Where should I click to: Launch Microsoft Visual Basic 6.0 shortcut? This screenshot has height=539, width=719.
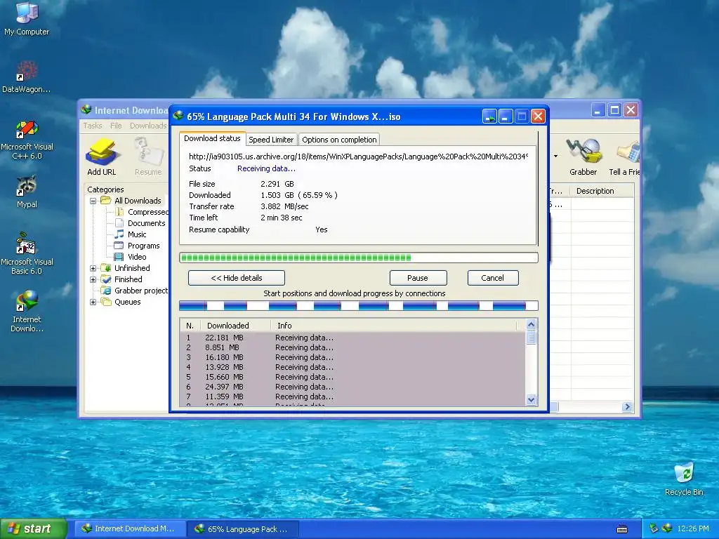click(27, 254)
